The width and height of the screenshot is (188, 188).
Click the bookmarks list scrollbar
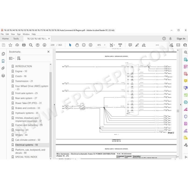(50, 114)
